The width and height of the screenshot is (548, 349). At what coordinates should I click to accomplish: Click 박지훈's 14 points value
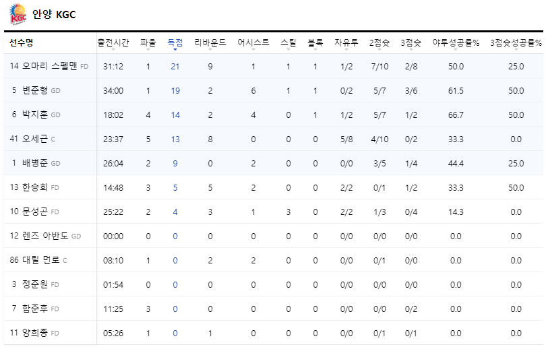[175, 115]
